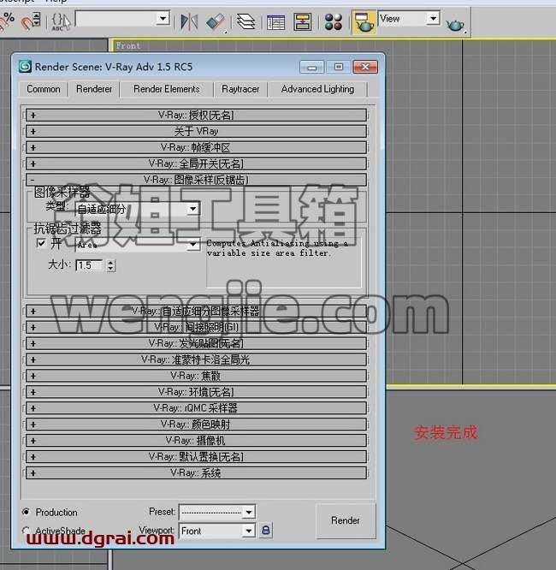Screen dimensions: 556x570
Task: Open Edit Named Selection Sets icon
Action: (x=60, y=21)
